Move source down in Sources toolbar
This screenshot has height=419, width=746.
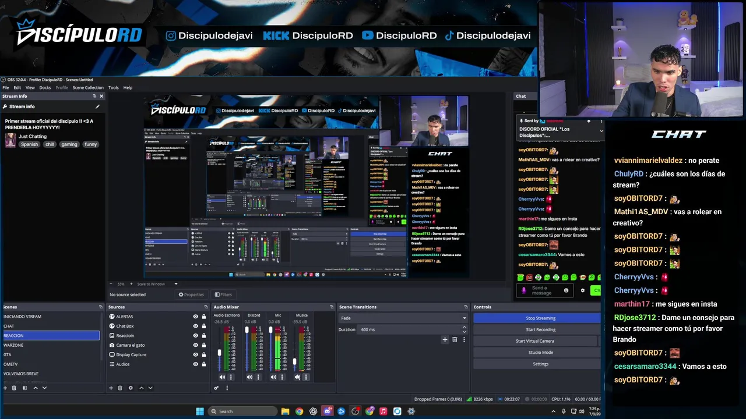tap(150, 388)
